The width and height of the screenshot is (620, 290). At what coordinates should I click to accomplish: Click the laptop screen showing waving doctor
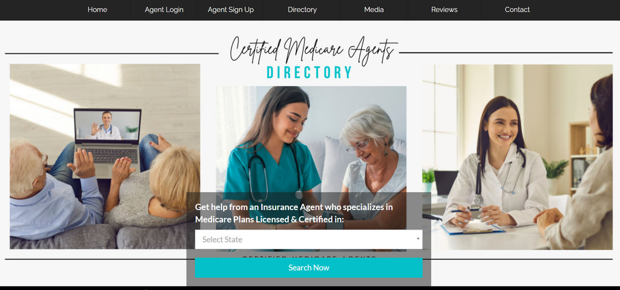(x=108, y=126)
